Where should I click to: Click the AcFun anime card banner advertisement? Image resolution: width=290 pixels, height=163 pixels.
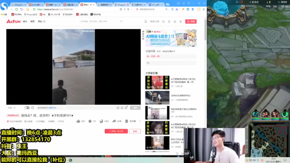(171, 38)
